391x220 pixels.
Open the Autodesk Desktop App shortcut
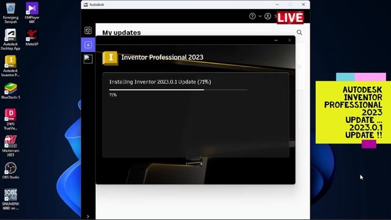[10, 39]
